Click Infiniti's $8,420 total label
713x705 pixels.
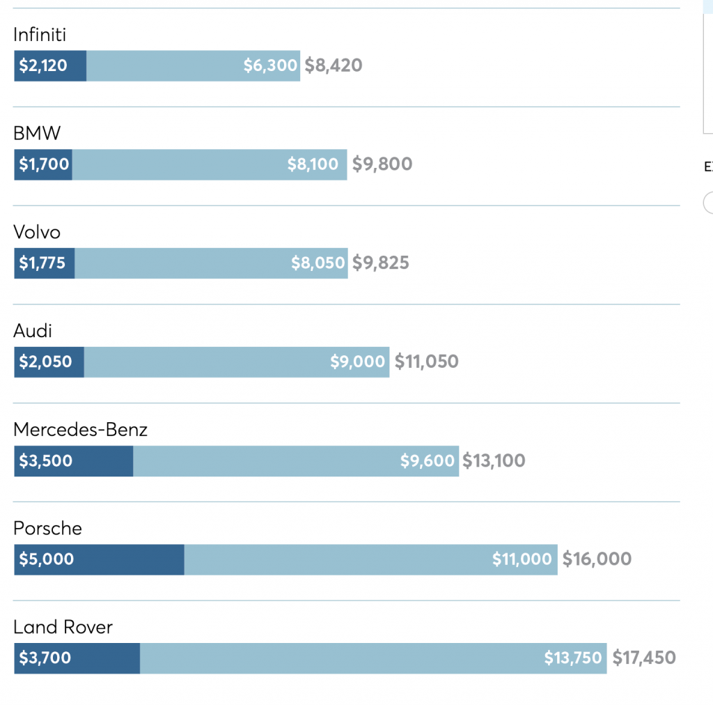[334, 66]
